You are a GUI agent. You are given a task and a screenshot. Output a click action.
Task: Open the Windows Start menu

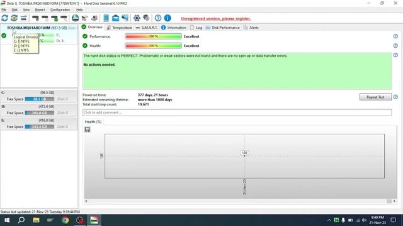(x=7, y=220)
